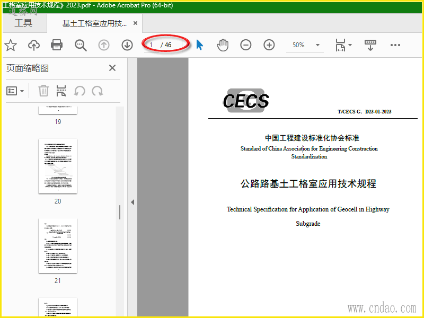Click standard number T/CECS G: D23-01-2023
The width and height of the screenshot is (424, 318).
(364, 112)
